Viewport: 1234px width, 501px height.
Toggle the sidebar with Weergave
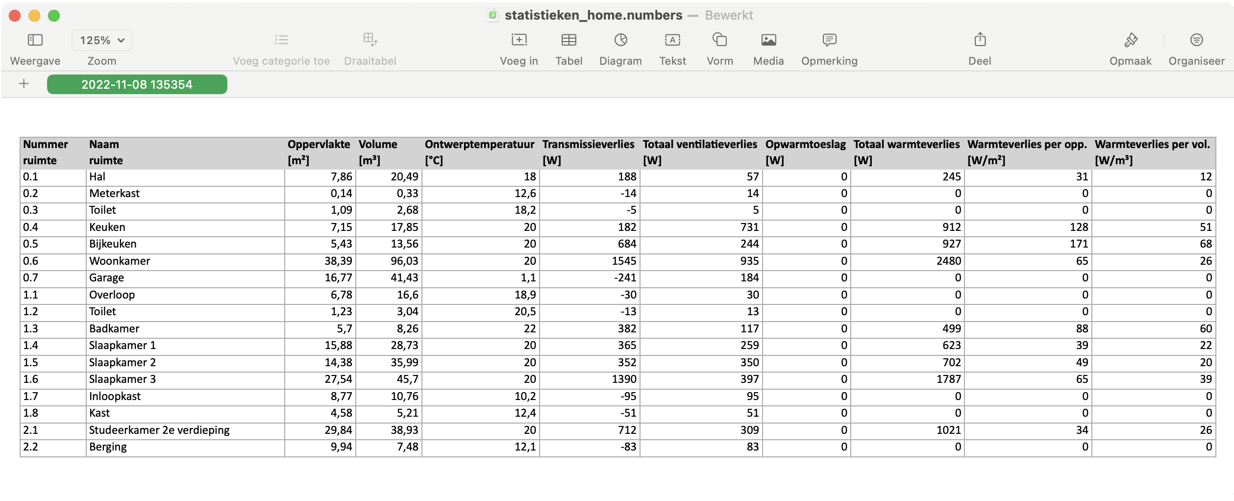(x=35, y=47)
